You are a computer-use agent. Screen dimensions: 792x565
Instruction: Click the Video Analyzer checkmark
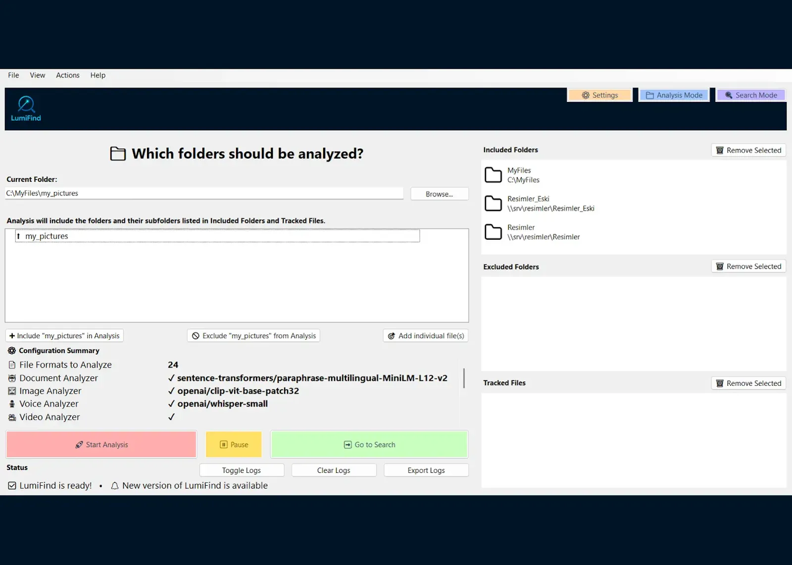171,417
